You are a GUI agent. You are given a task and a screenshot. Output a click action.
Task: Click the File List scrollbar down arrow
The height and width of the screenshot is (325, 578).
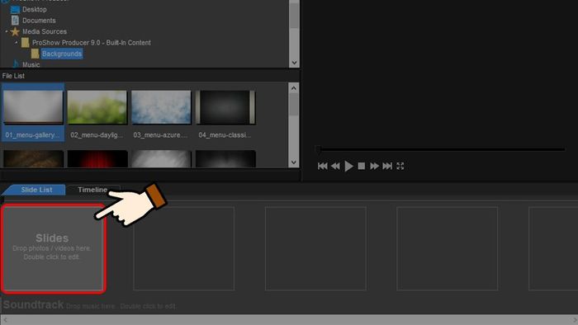click(x=294, y=162)
